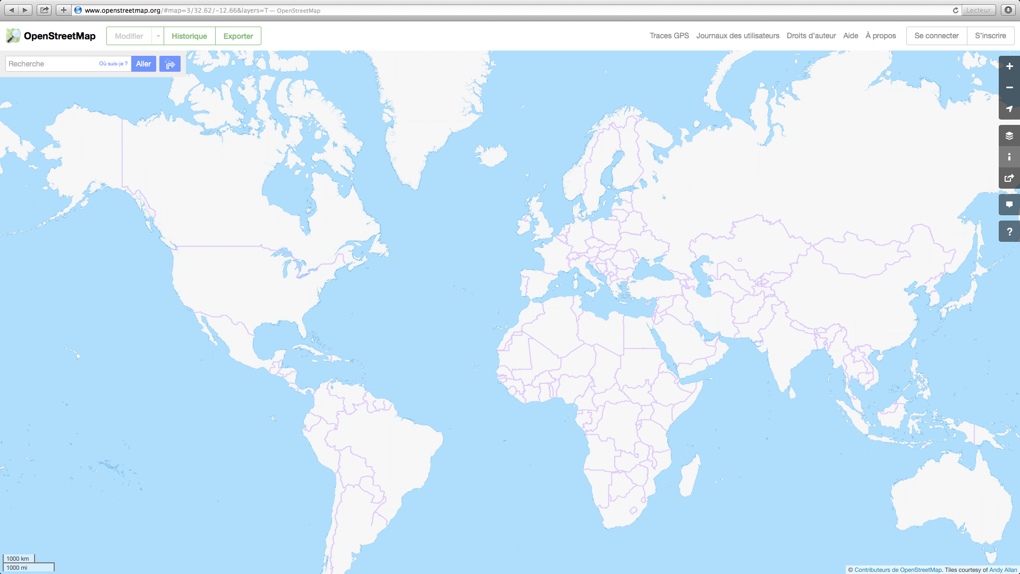Click the S'inscrire button
This screenshot has width=1020, height=574.
(990, 36)
